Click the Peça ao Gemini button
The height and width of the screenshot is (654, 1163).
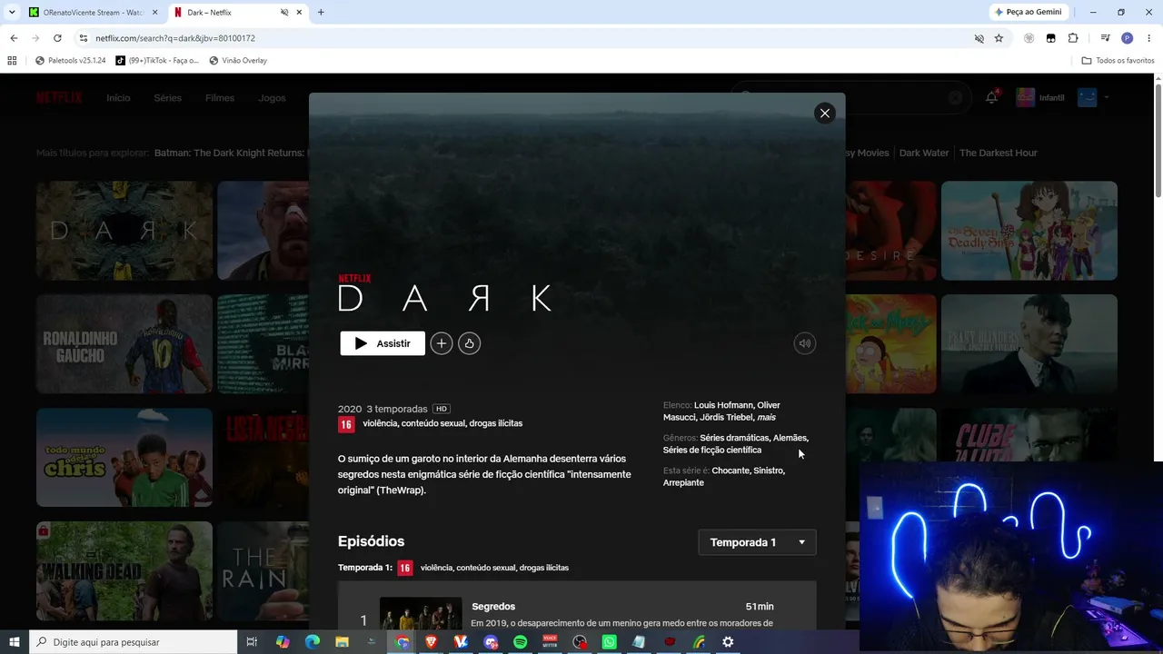(1029, 12)
